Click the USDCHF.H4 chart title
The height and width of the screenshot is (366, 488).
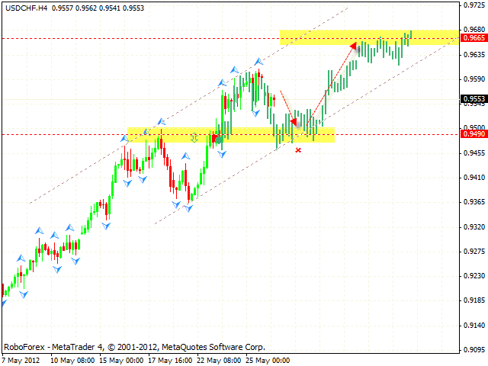click(x=22, y=6)
